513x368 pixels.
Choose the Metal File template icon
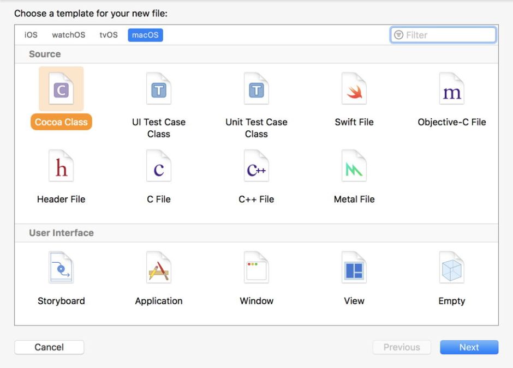tap(354, 167)
